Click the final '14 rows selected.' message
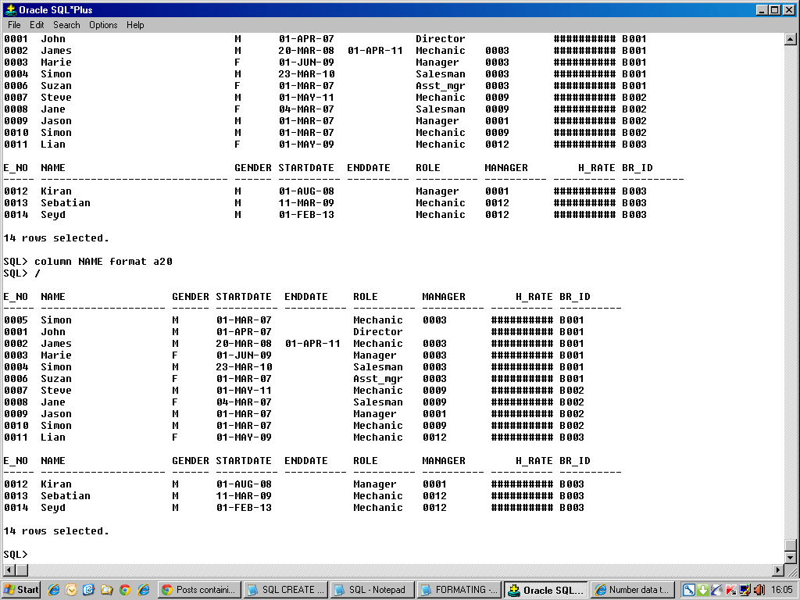The width and height of the screenshot is (800, 600). [56, 531]
